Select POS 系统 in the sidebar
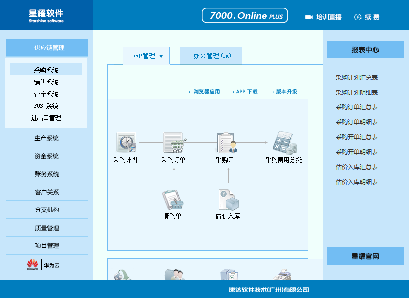The image size is (409, 298). [46, 106]
